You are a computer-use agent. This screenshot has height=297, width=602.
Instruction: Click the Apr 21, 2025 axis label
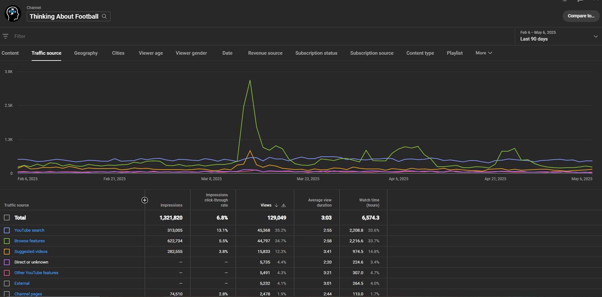tap(495, 179)
